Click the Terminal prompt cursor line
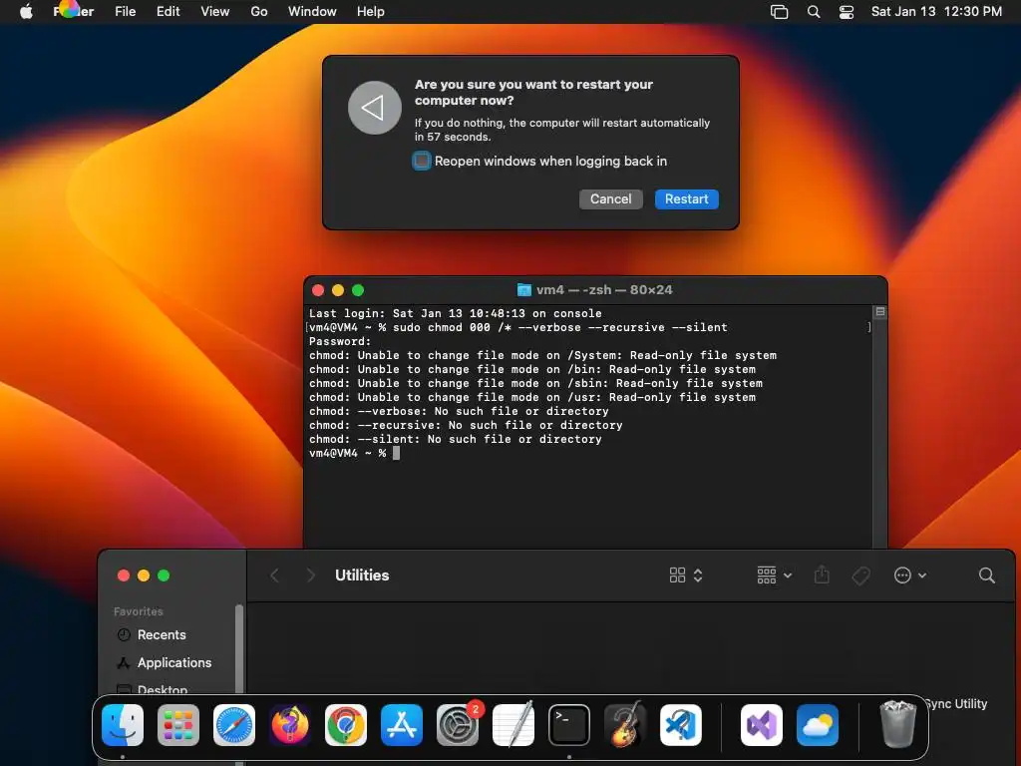The width and height of the screenshot is (1021, 766). pyautogui.click(x=354, y=453)
